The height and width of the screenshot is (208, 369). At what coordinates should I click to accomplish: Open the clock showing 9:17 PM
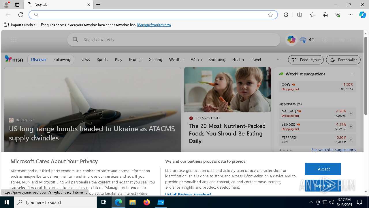tap(344, 202)
